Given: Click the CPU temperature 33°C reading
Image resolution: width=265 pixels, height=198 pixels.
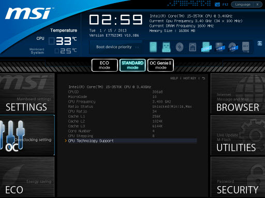Looking at the screenshot, I should 63,41.
